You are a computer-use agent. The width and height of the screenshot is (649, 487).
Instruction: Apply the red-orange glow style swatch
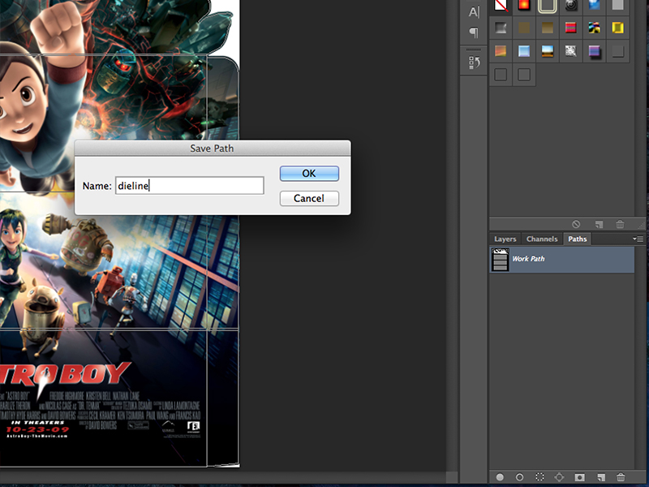524,5
